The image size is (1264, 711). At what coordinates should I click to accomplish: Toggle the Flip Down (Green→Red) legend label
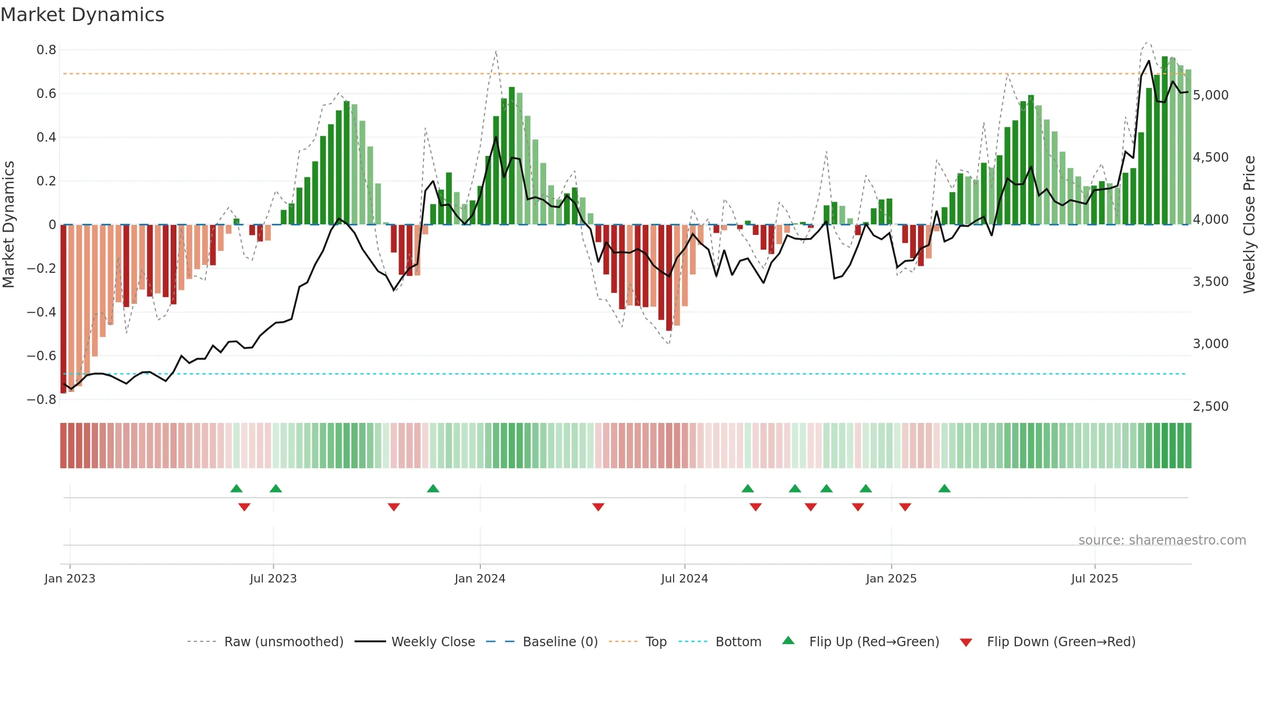pyautogui.click(x=1061, y=641)
